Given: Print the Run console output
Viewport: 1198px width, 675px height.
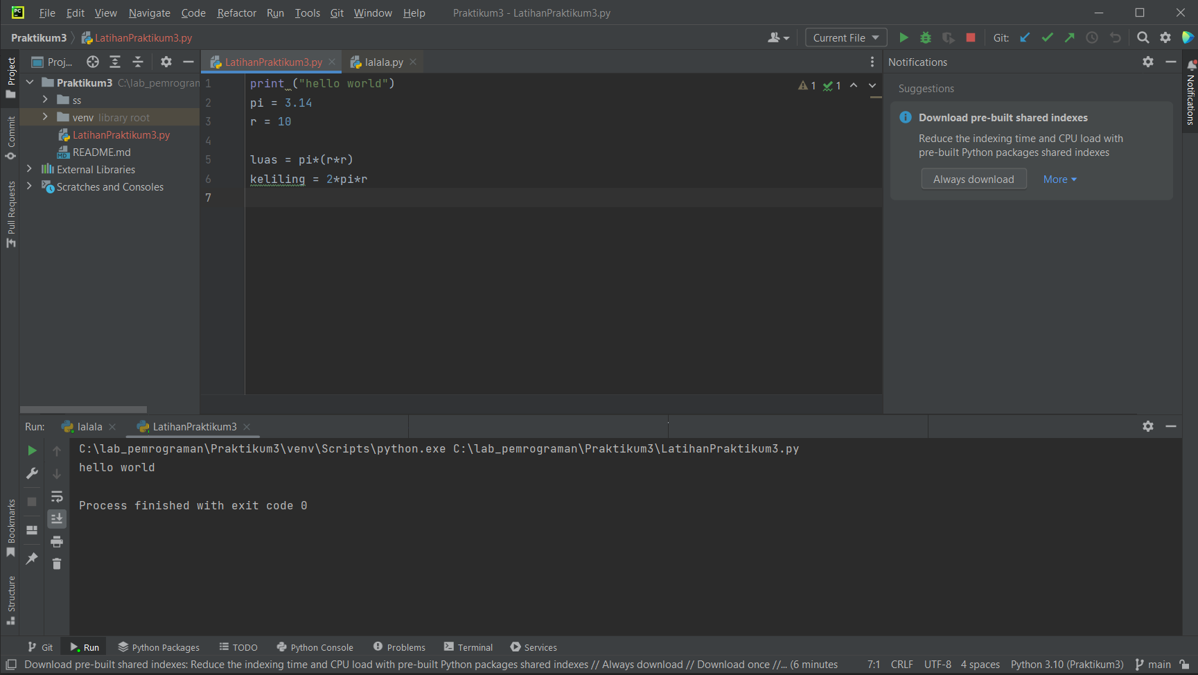Looking at the screenshot, I should pos(57,541).
